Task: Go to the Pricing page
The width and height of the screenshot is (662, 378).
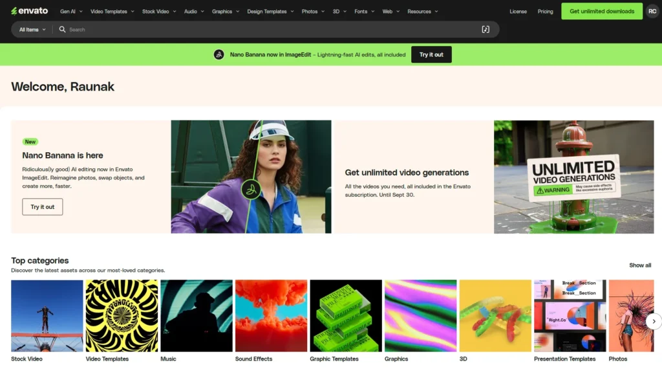Action: point(545,12)
